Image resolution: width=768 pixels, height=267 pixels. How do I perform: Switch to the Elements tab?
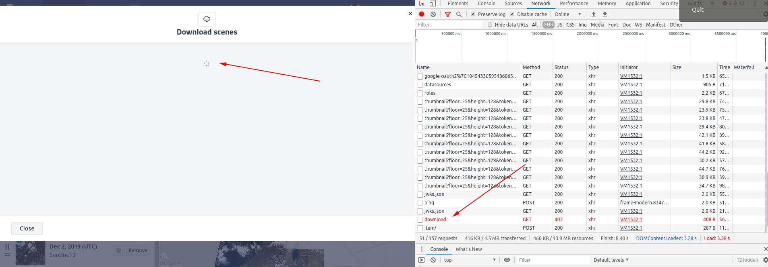458,4
